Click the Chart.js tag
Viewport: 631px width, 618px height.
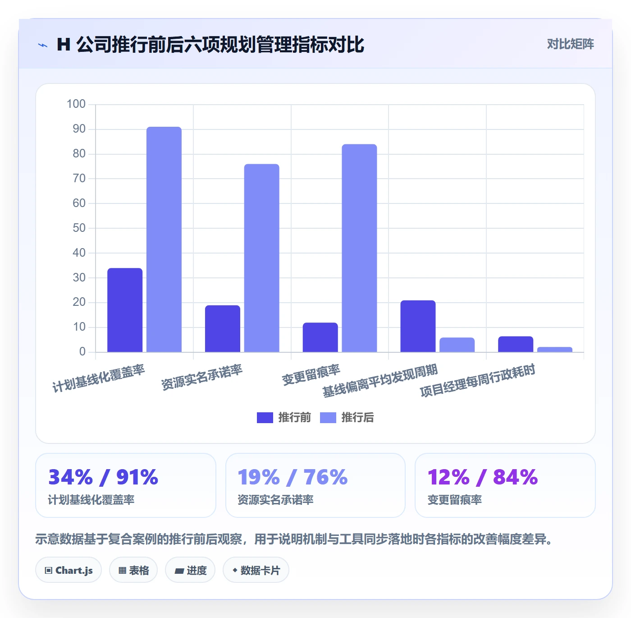coord(69,570)
